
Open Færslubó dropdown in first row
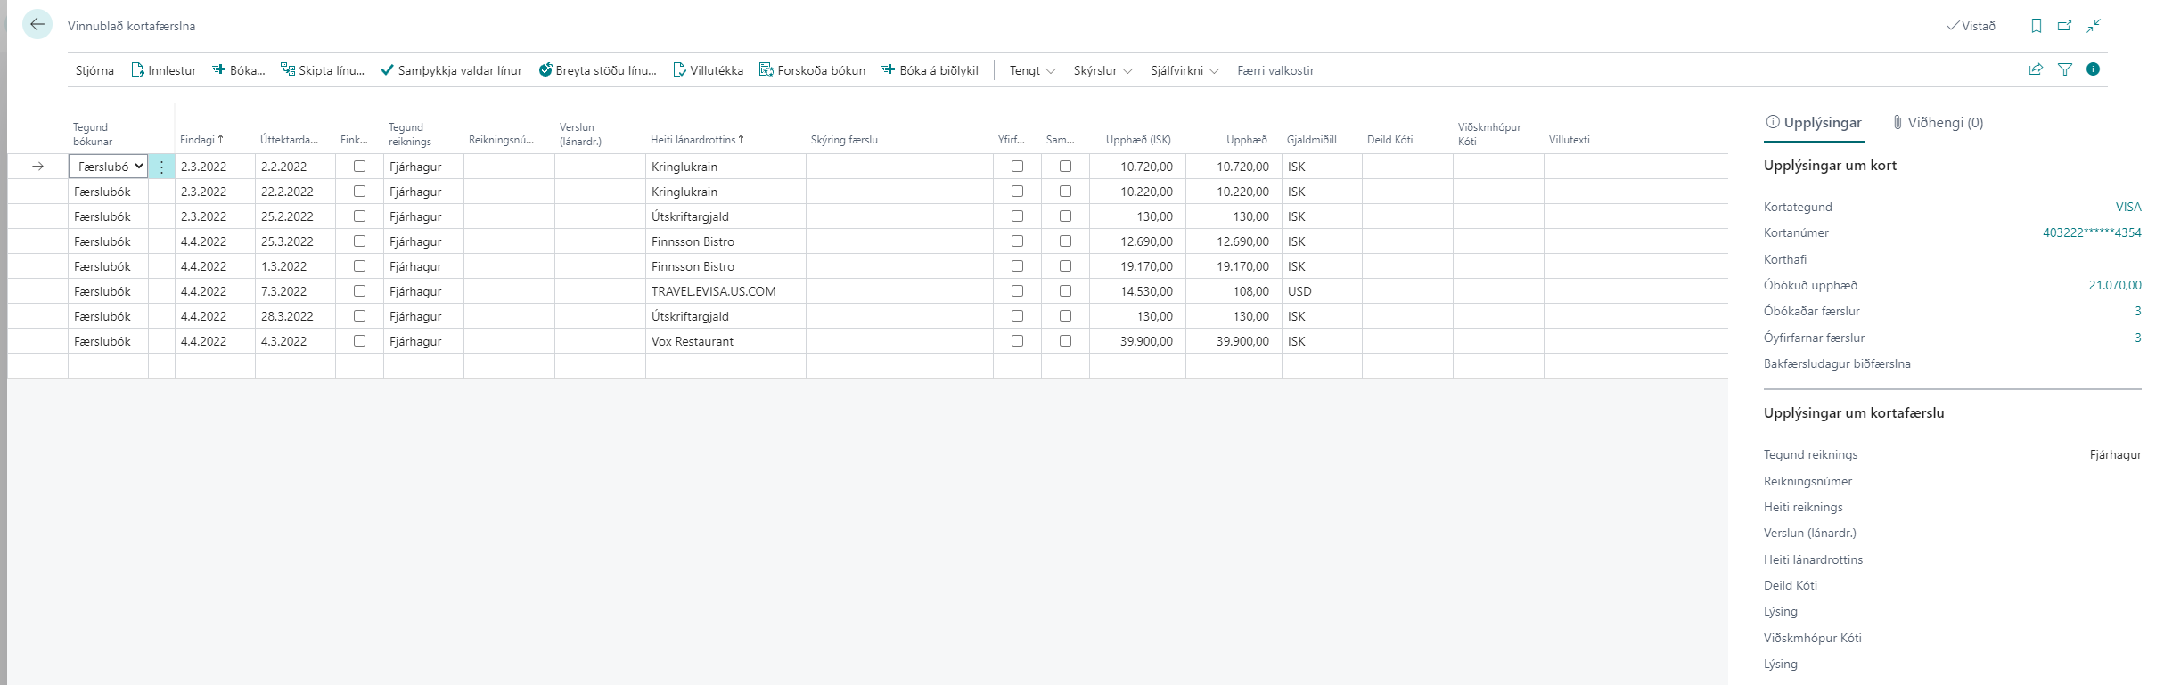point(108,167)
